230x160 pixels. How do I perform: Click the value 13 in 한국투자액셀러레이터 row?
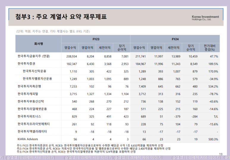click(x=144, y=132)
